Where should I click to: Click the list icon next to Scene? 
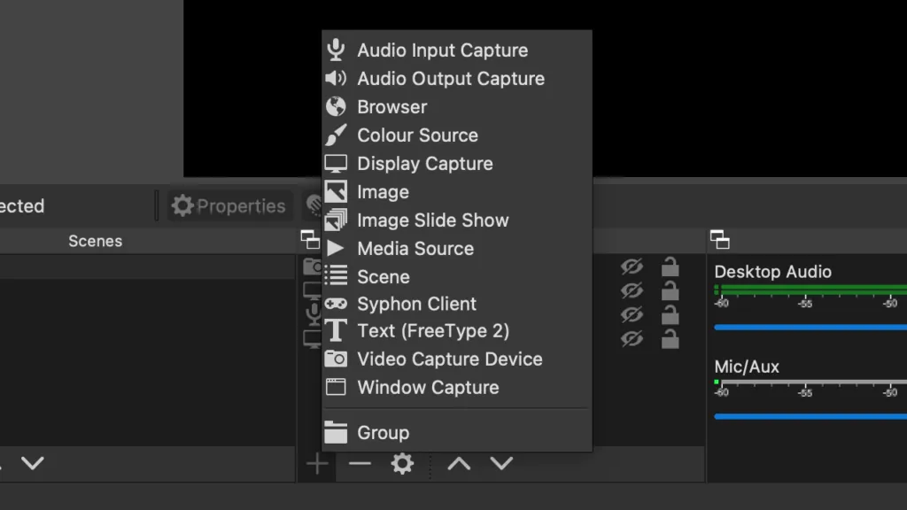[336, 276]
